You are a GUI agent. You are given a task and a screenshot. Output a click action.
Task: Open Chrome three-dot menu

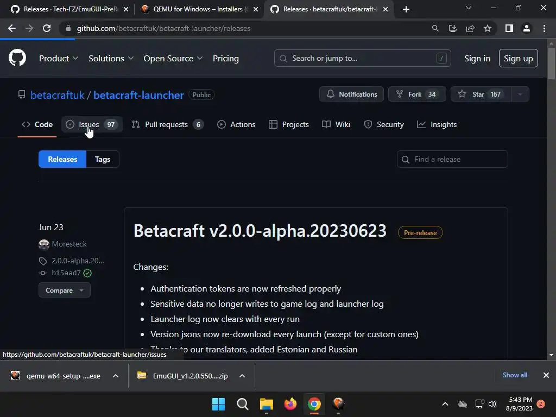(544, 28)
